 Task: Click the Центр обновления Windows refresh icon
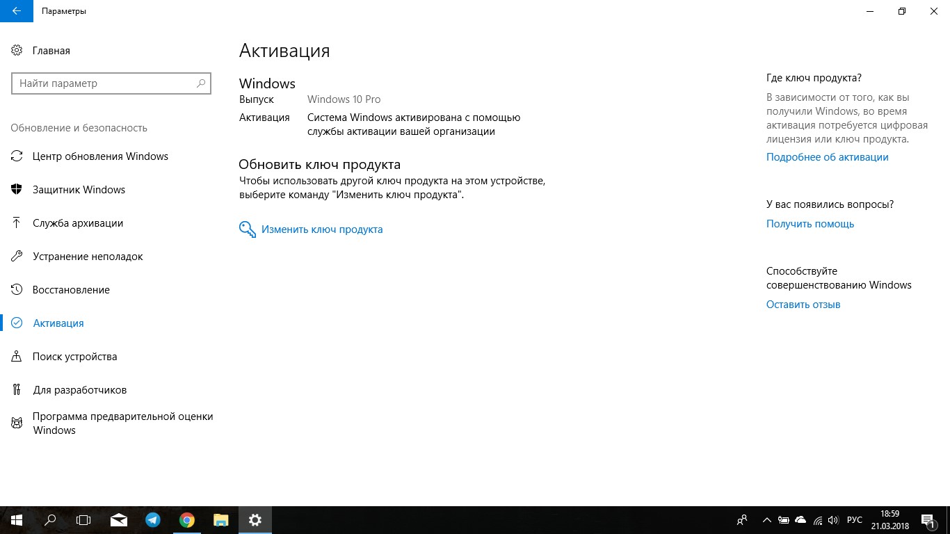coord(17,156)
